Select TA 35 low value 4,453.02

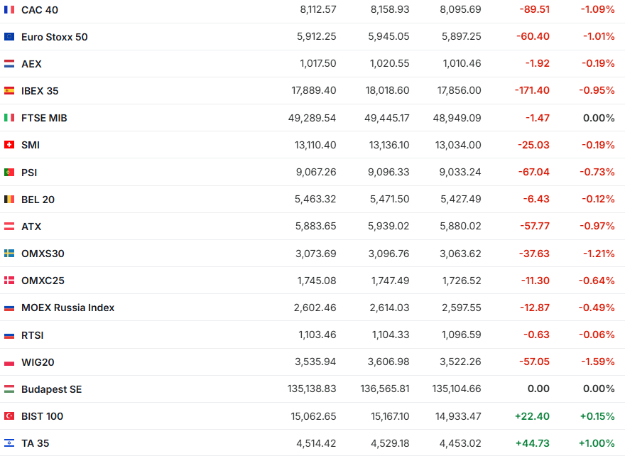click(460, 443)
